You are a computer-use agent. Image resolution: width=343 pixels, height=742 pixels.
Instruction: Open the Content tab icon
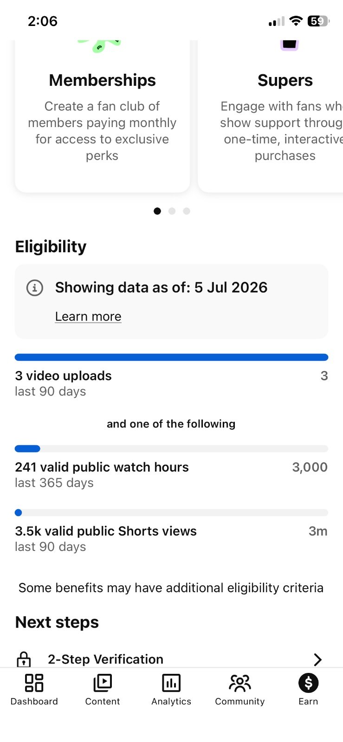tap(103, 683)
